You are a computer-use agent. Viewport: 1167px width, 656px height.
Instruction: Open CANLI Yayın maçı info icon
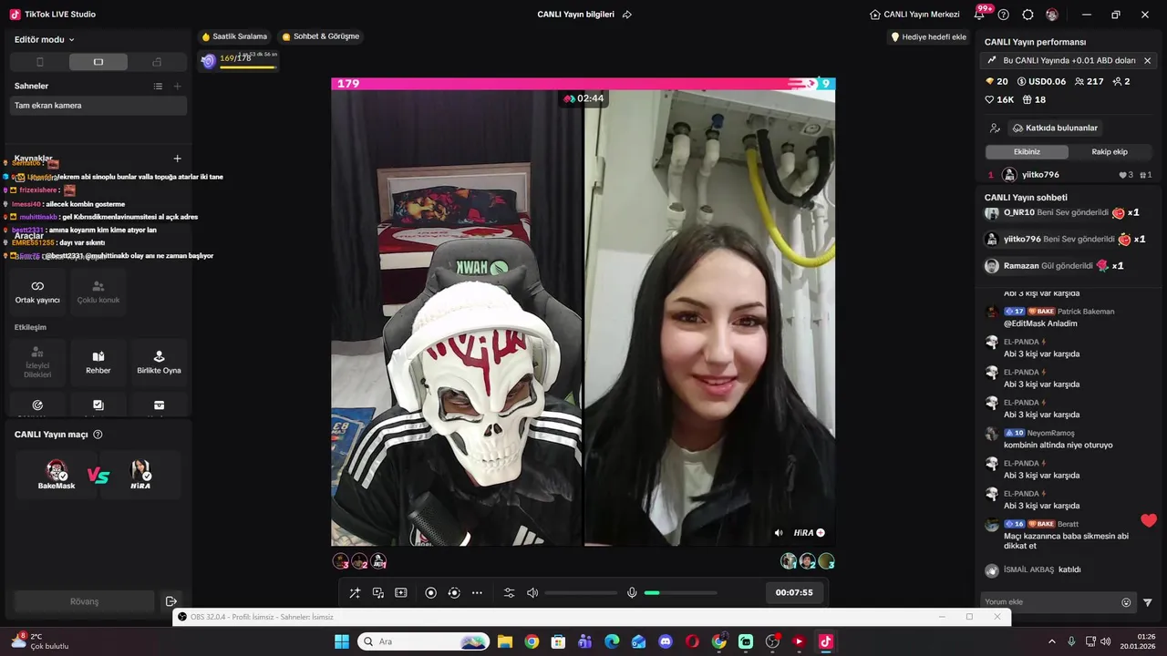pos(98,435)
